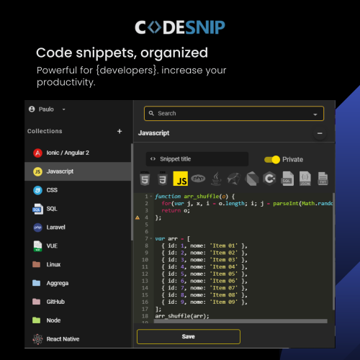The height and width of the screenshot is (360, 360).
Task: Pick the JSON file type icon
Action: (305, 179)
